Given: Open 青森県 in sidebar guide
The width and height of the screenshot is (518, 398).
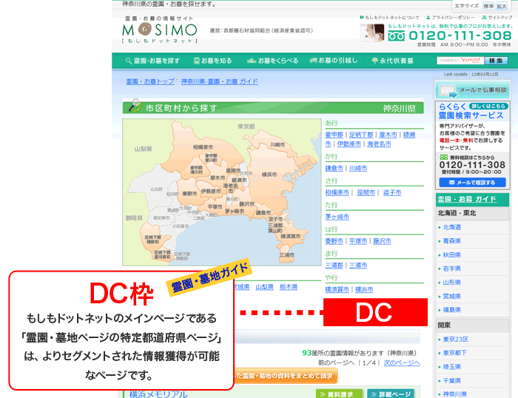Looking at the screenshot, I should click(x=451, y=241).
